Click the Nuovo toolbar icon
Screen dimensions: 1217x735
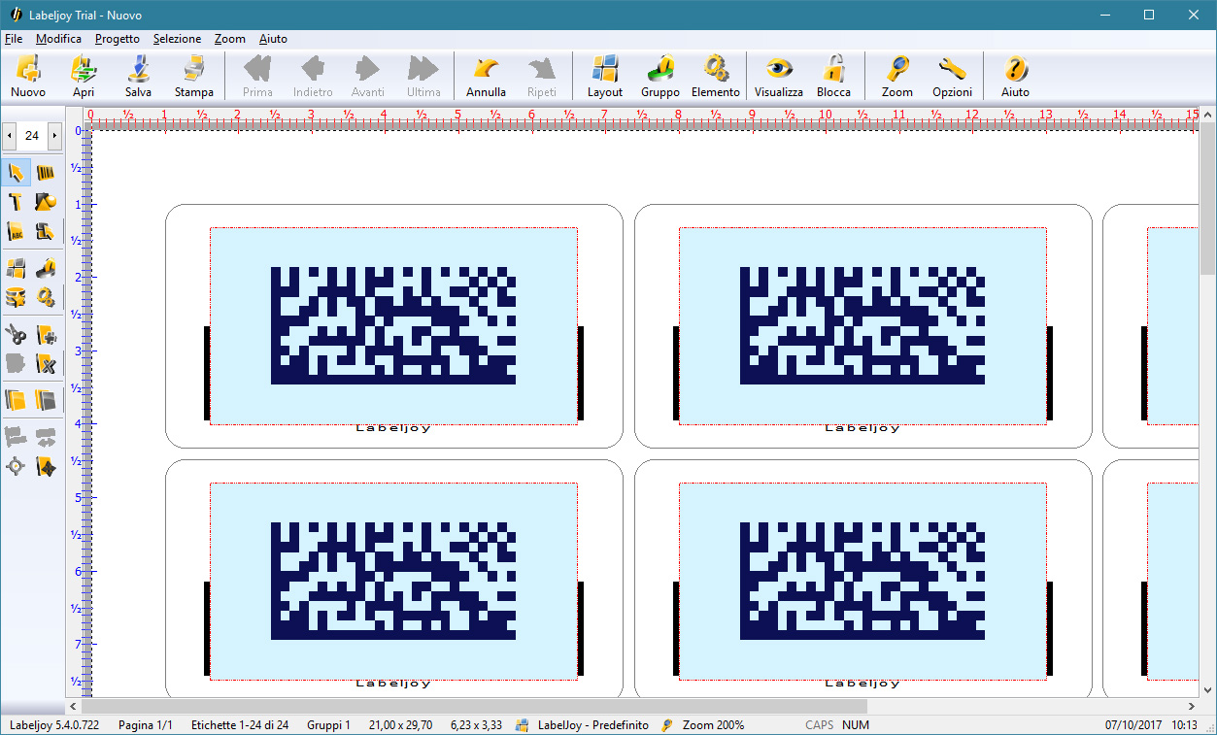[28, 77]
